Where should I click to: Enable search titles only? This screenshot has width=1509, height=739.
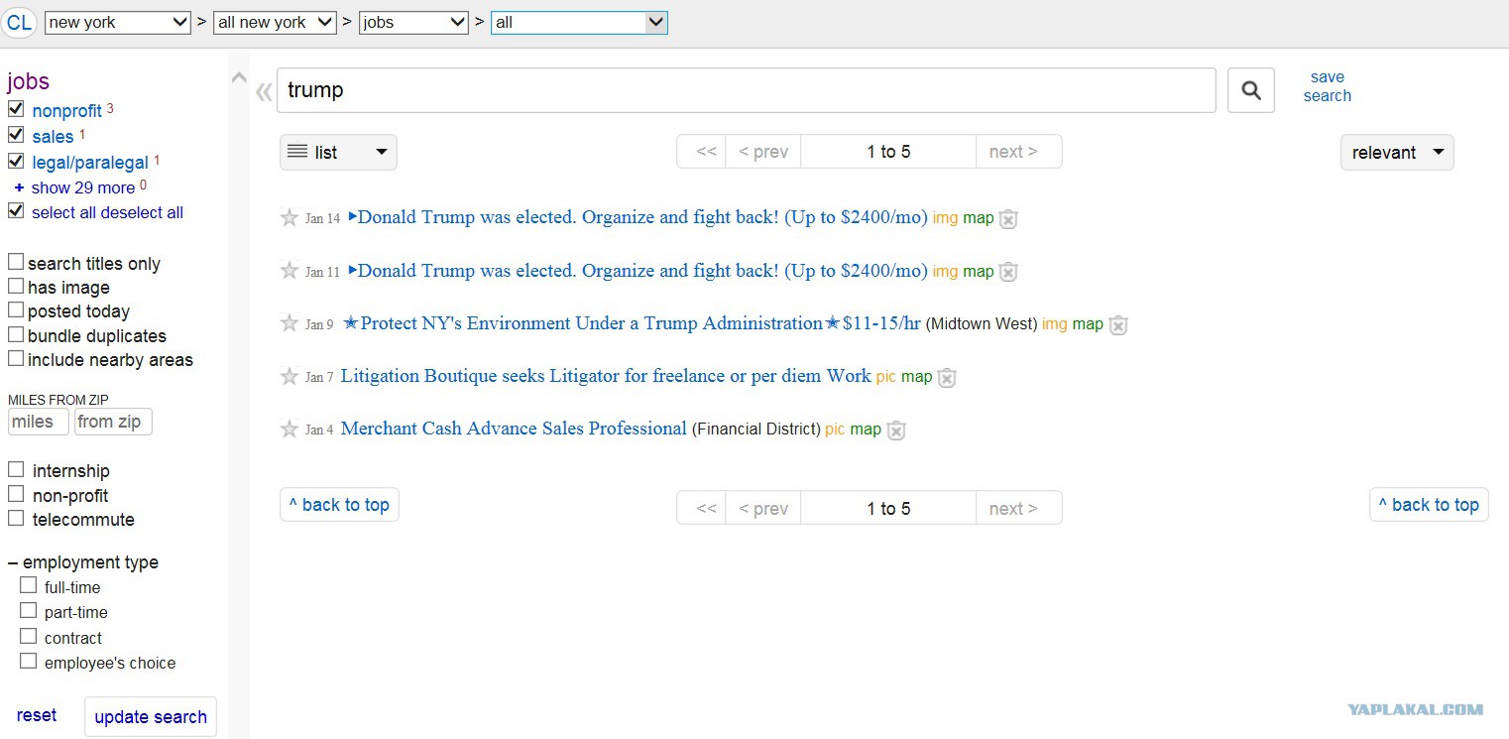click(x=16, y=262)
